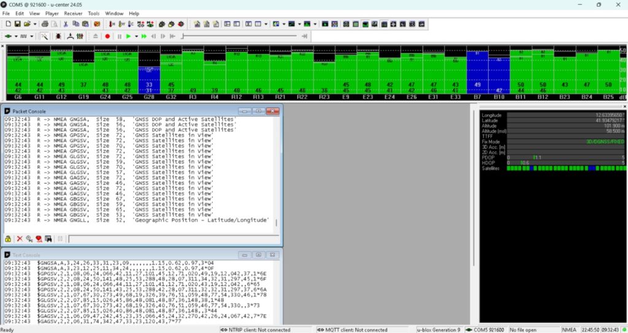Open the Window menu
This screenshot has width=628, height=333.
coord(114,13)
